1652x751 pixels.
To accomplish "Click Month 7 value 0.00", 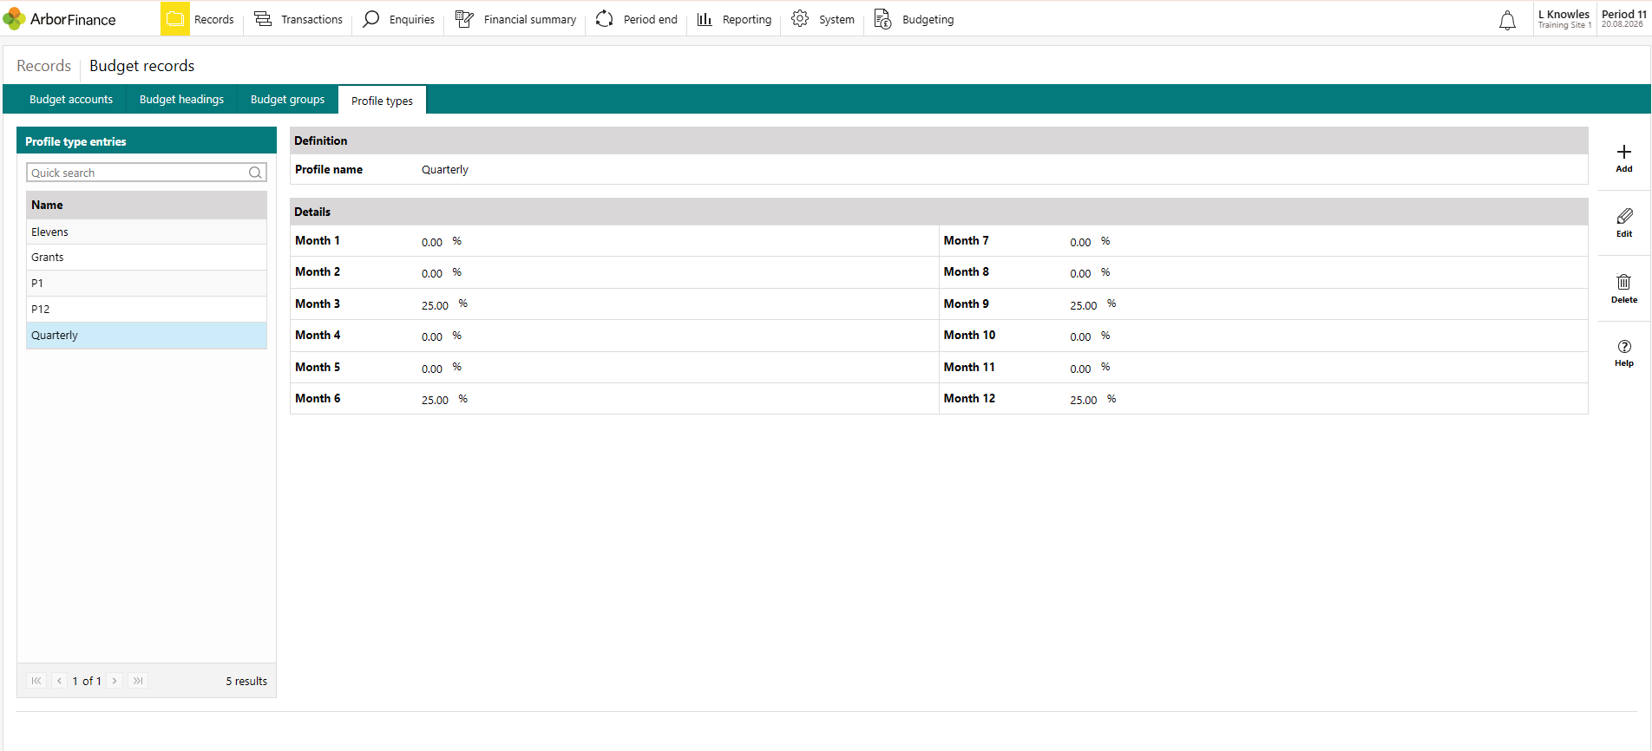I will click(x=1080, y=242).
